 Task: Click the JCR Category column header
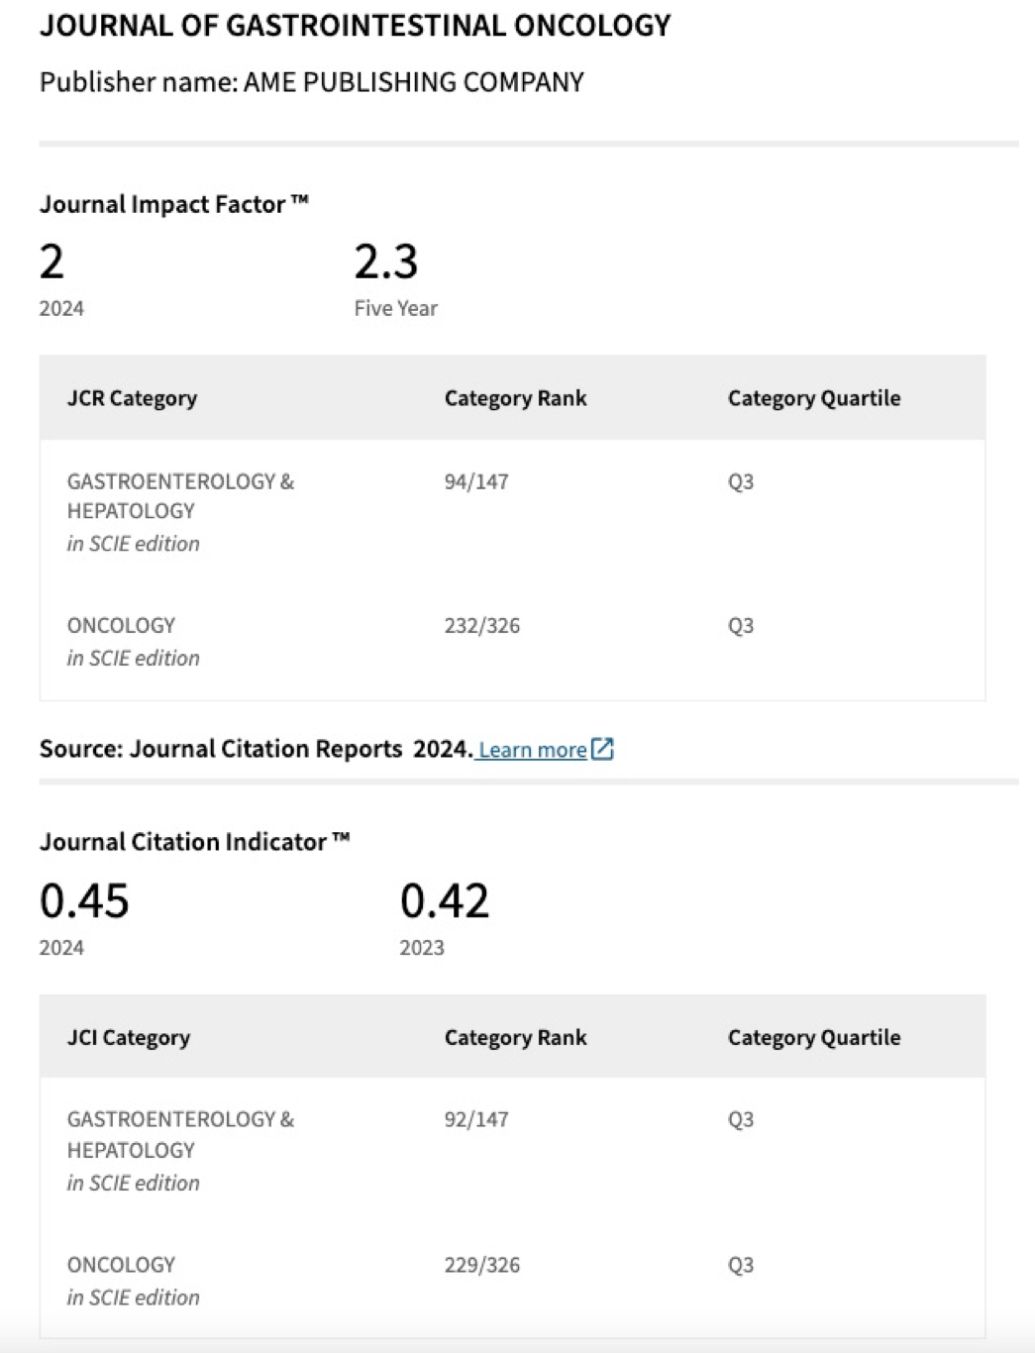(x=132, y=398)
